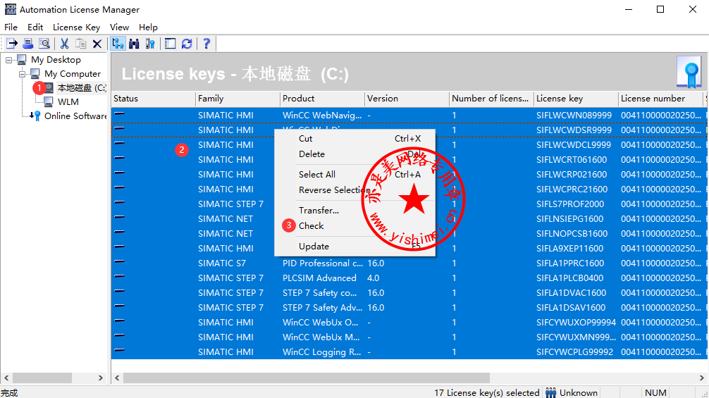
Task: Click the application icon in title bar
Action: click(10, 9)
